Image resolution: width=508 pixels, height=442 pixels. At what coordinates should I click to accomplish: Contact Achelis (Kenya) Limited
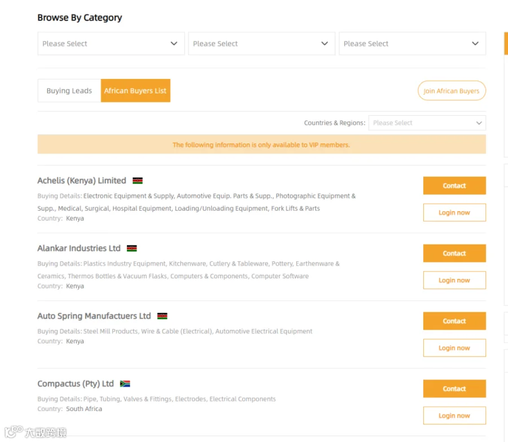click(x=454, y=186)
